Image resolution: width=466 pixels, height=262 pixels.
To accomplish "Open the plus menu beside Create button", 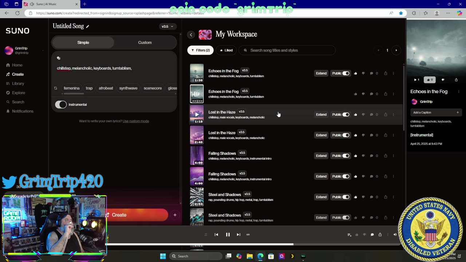I will point(175,215).
